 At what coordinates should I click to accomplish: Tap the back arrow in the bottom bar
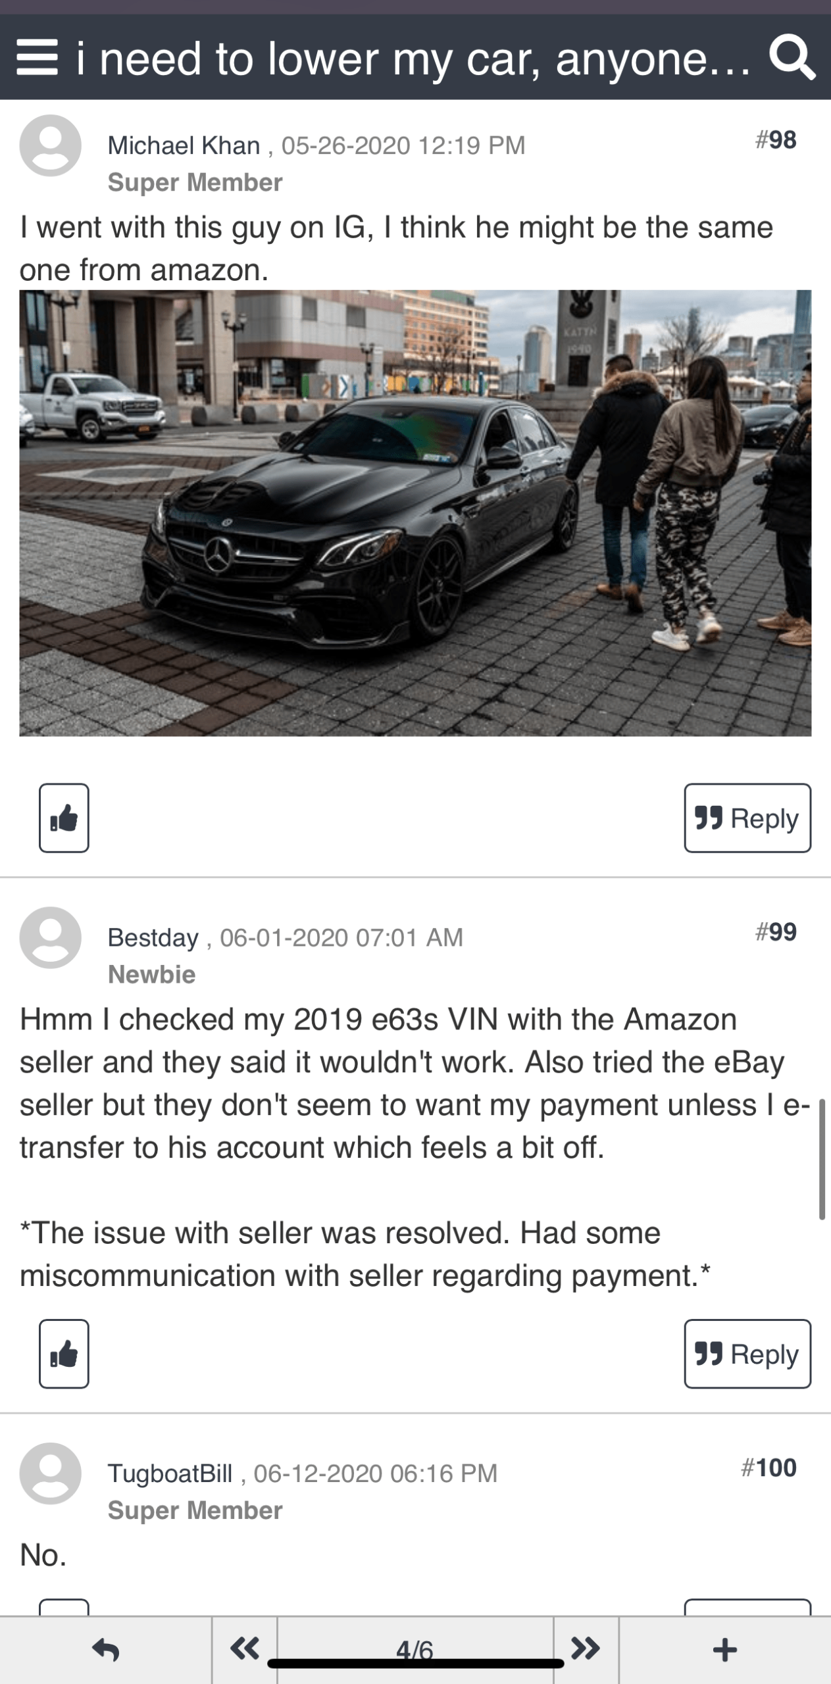point(106,1649)
